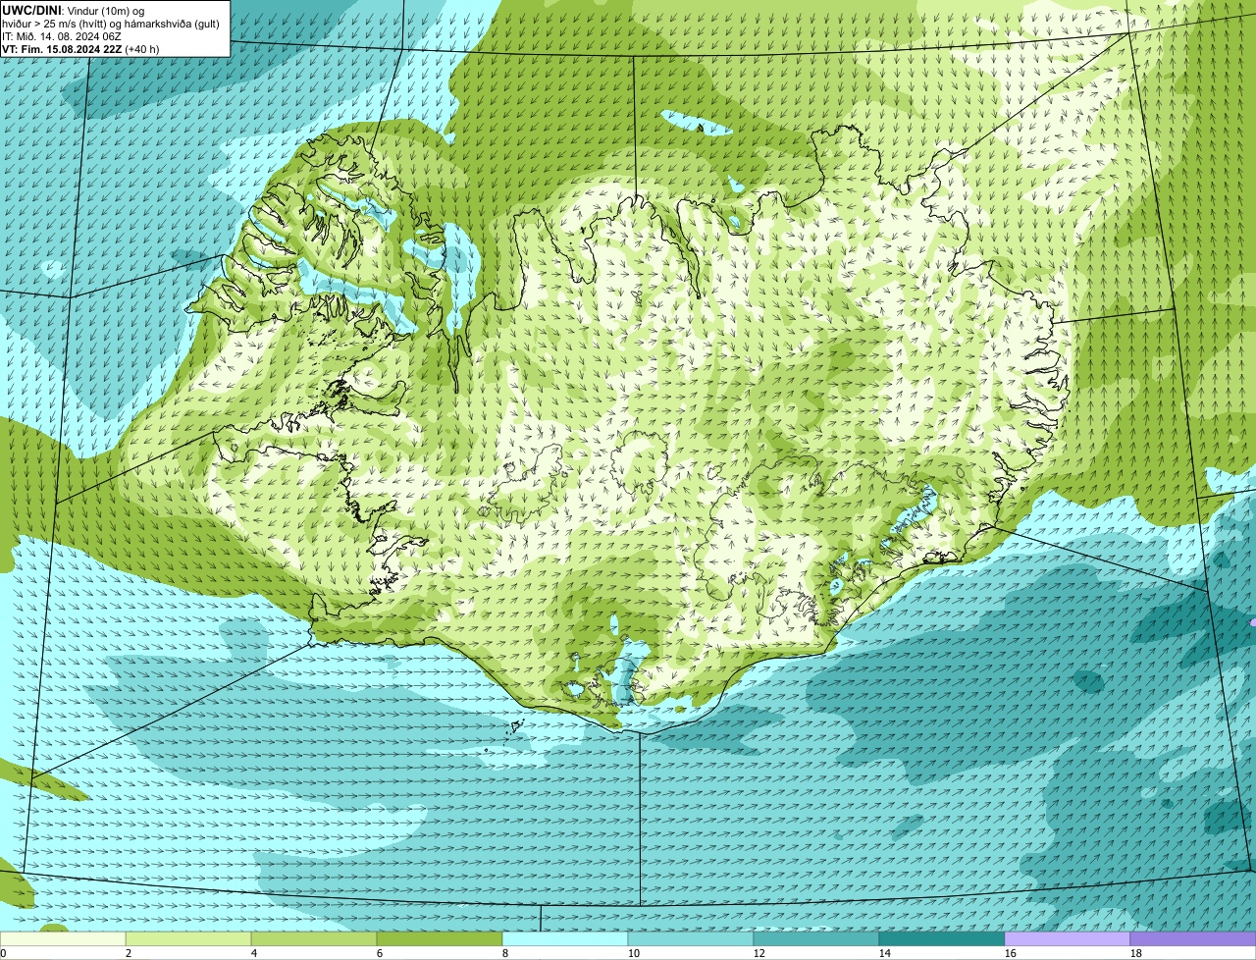1256x960 pixels.
Task: Click the legend scale label "6"
Action: click(380, 953)
